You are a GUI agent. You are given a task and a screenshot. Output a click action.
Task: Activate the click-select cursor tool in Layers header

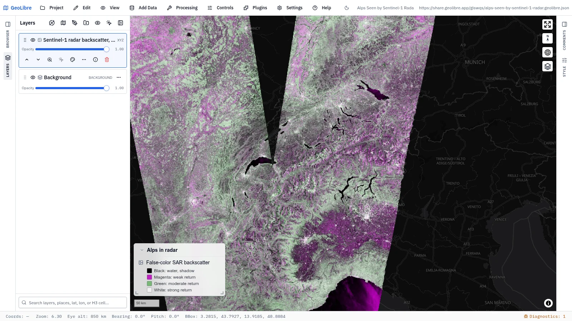(x=109, y=23)
